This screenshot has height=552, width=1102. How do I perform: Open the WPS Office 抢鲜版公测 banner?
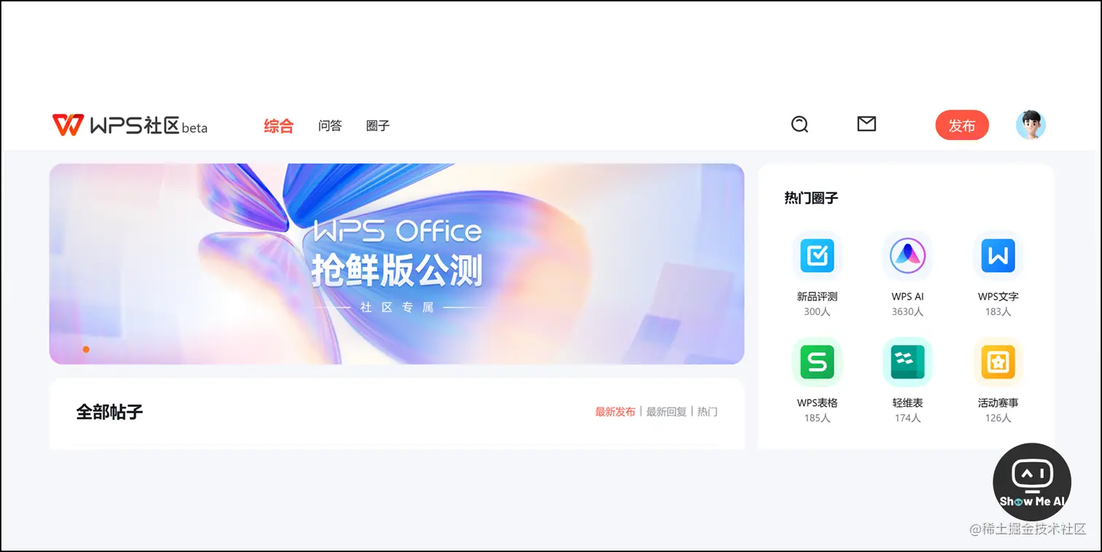pos(396,263)
